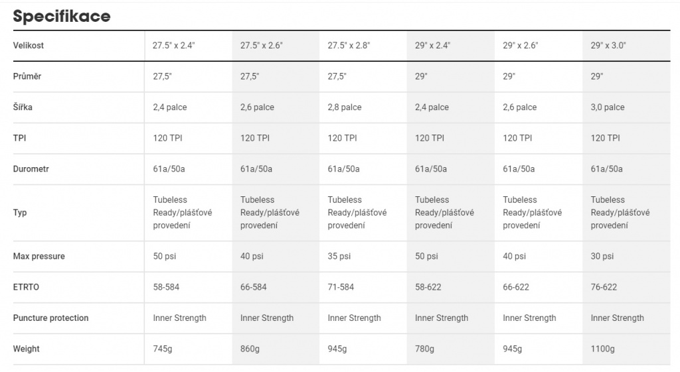Click the Velikost row label

pos(28,46)
